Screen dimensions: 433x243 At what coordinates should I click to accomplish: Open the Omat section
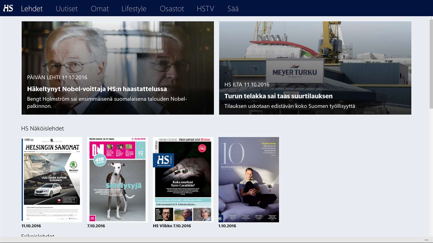coord(100,9)
